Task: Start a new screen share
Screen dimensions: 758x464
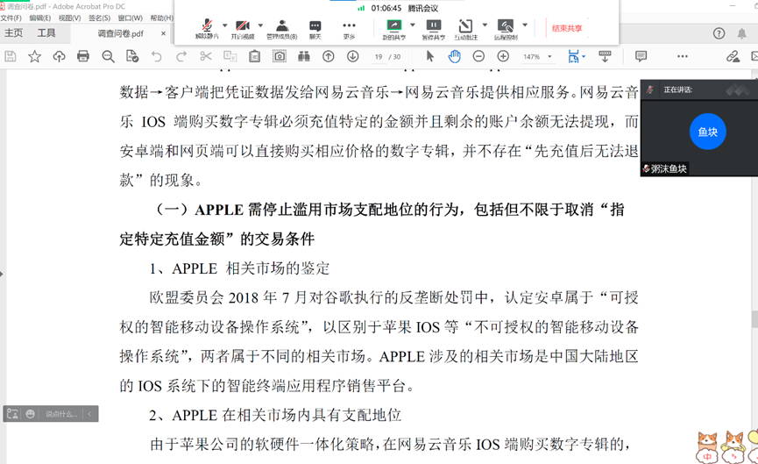Action: pos(394,29)
